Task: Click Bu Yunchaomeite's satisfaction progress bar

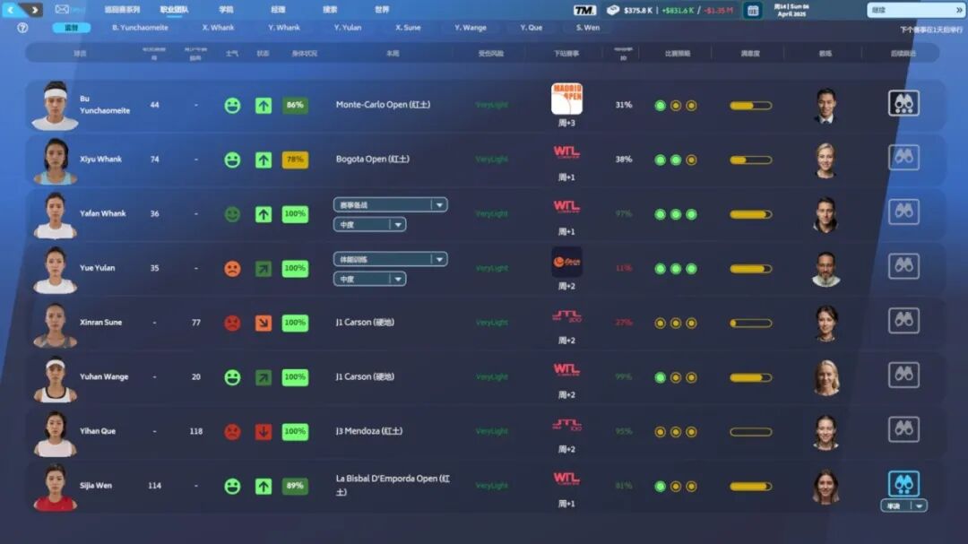Action: pos(750,106)
